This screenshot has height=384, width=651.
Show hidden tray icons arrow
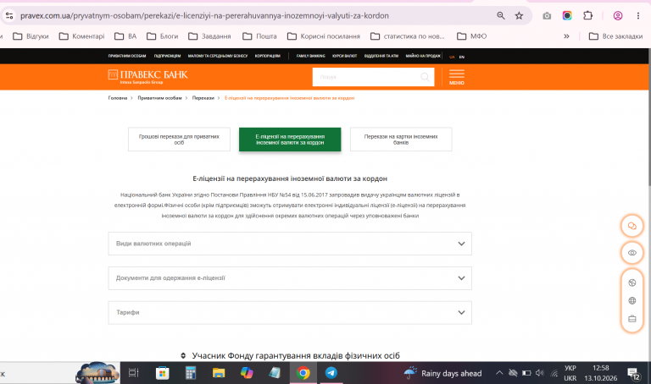(499, 373)
